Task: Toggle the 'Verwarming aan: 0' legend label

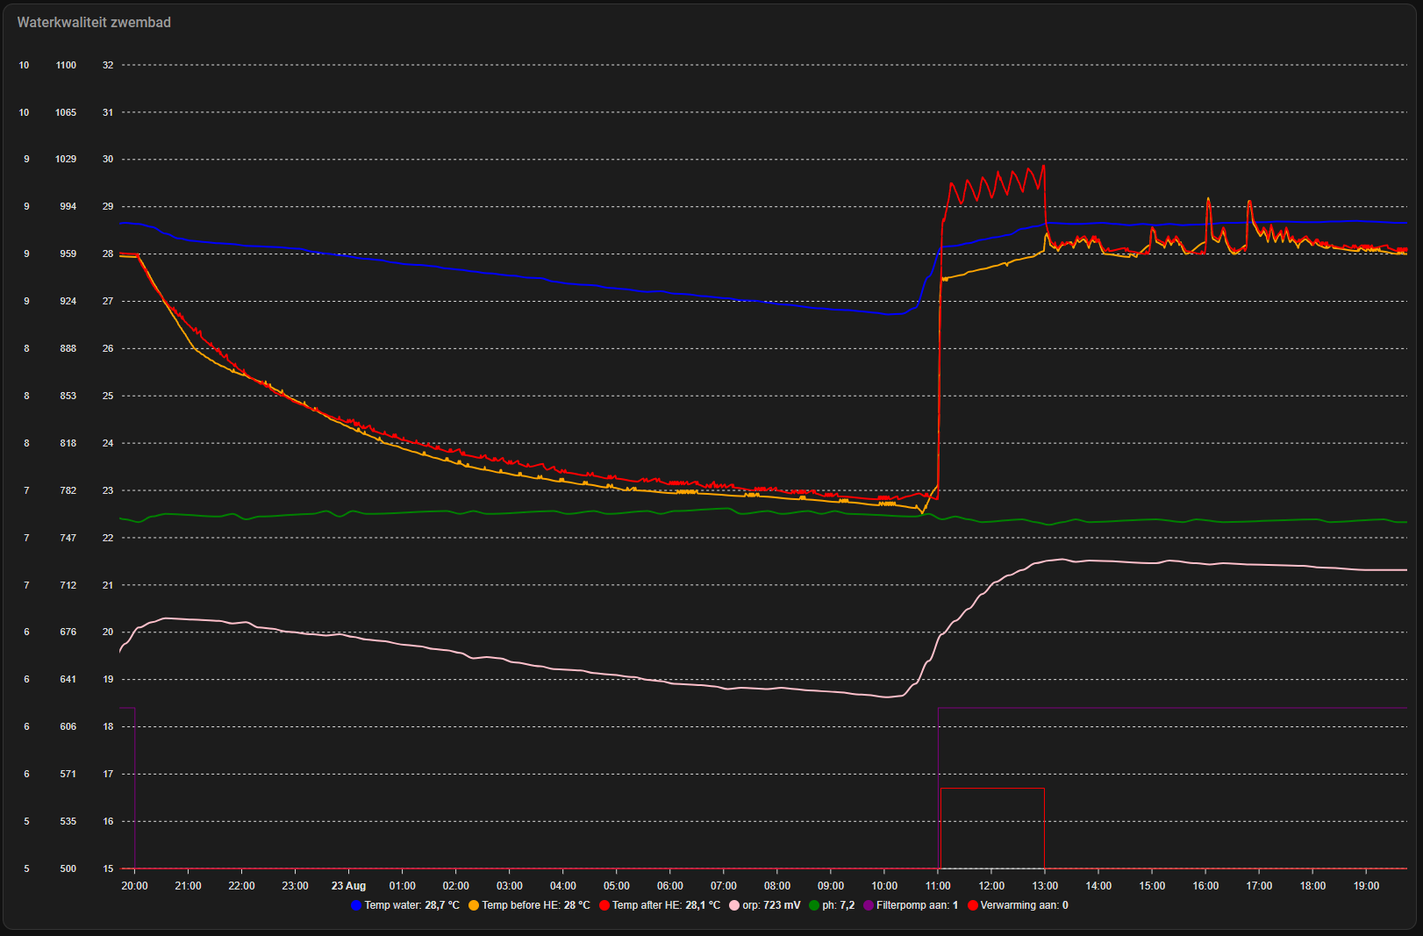Action: pyautogui.click(x=1024, y=905)
